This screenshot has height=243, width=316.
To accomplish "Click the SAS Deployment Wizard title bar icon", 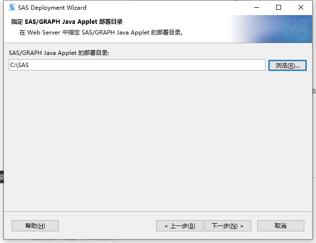I will [x=12, y=7].
